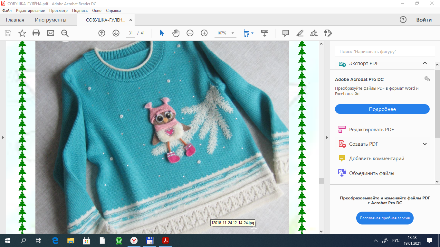Switch to the Инструменты tab
The image size is (440, 247).
pyautogui.click(x=51, y=20)
